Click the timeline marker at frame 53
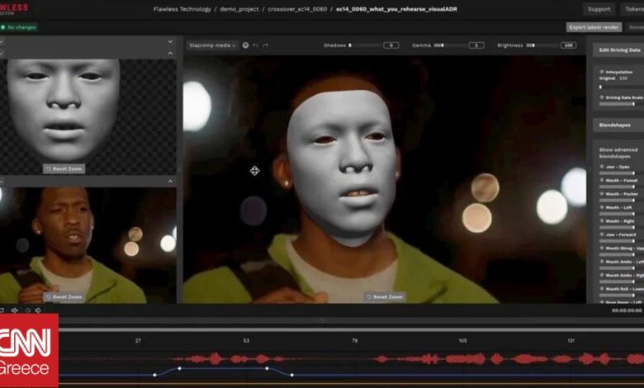The width and height of the screenshot is (644, 388). [246, 340]
